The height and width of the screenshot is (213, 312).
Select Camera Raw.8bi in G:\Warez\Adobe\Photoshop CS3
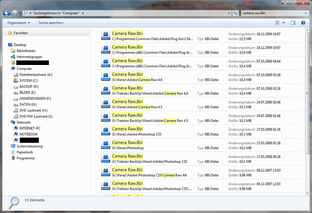tap(199, 131)
